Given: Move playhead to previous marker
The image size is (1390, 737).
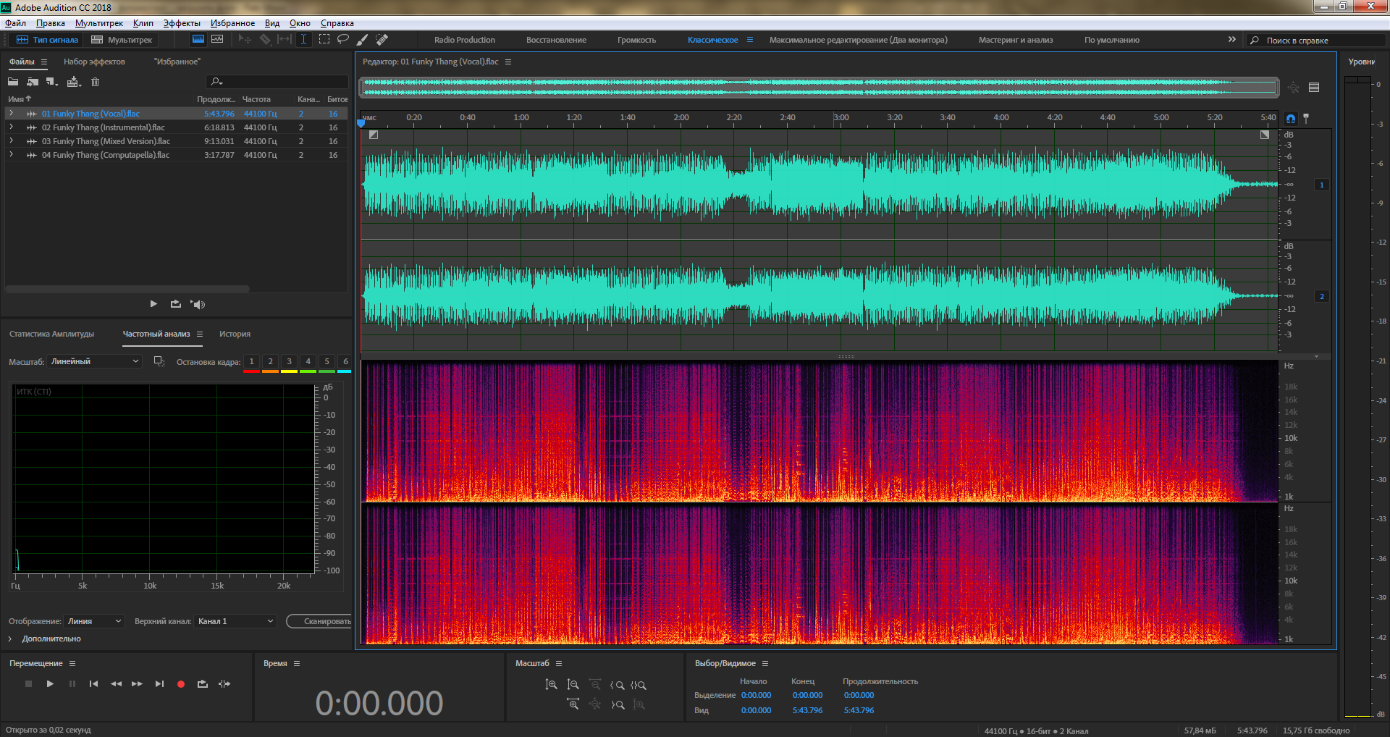Looking at the screenshot, I should [x=93, y=683].
